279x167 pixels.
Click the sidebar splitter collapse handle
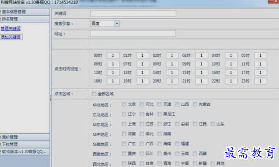[51, 98]
